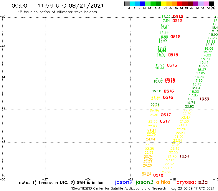The image size is (218, 191).
Task: Click the dark red 's3a' satellite label
Action: pos(203,182)
